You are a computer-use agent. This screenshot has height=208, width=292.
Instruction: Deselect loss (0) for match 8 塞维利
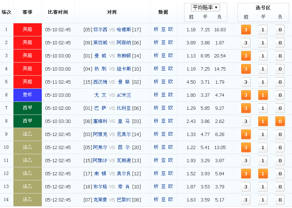point(280,121)
